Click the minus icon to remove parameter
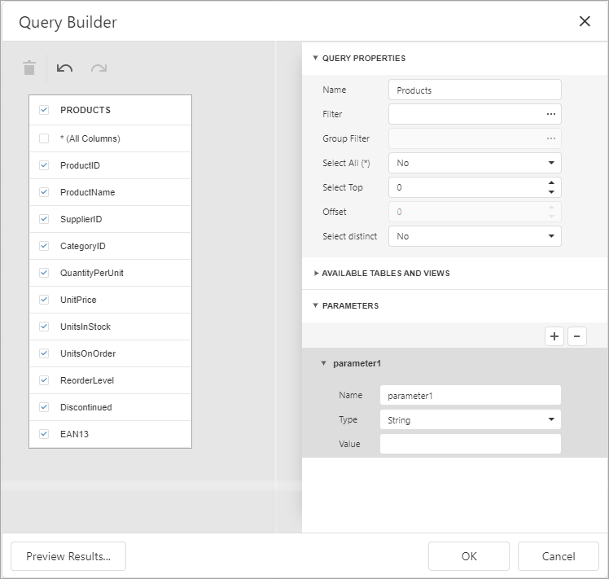This screenshot has height=579, width=609. pos(576,336)
